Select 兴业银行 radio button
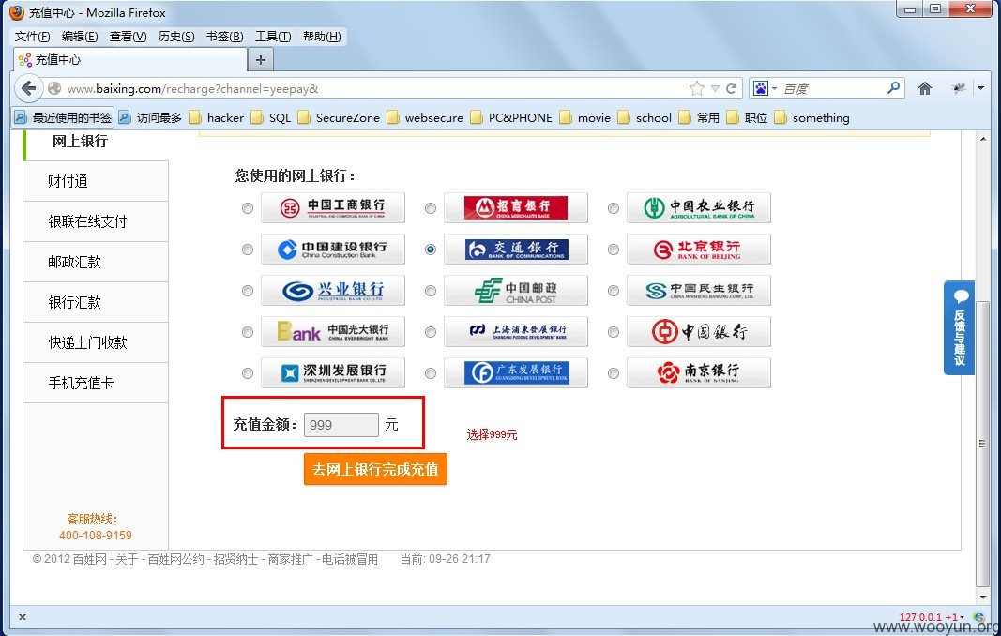 point(248,291)
